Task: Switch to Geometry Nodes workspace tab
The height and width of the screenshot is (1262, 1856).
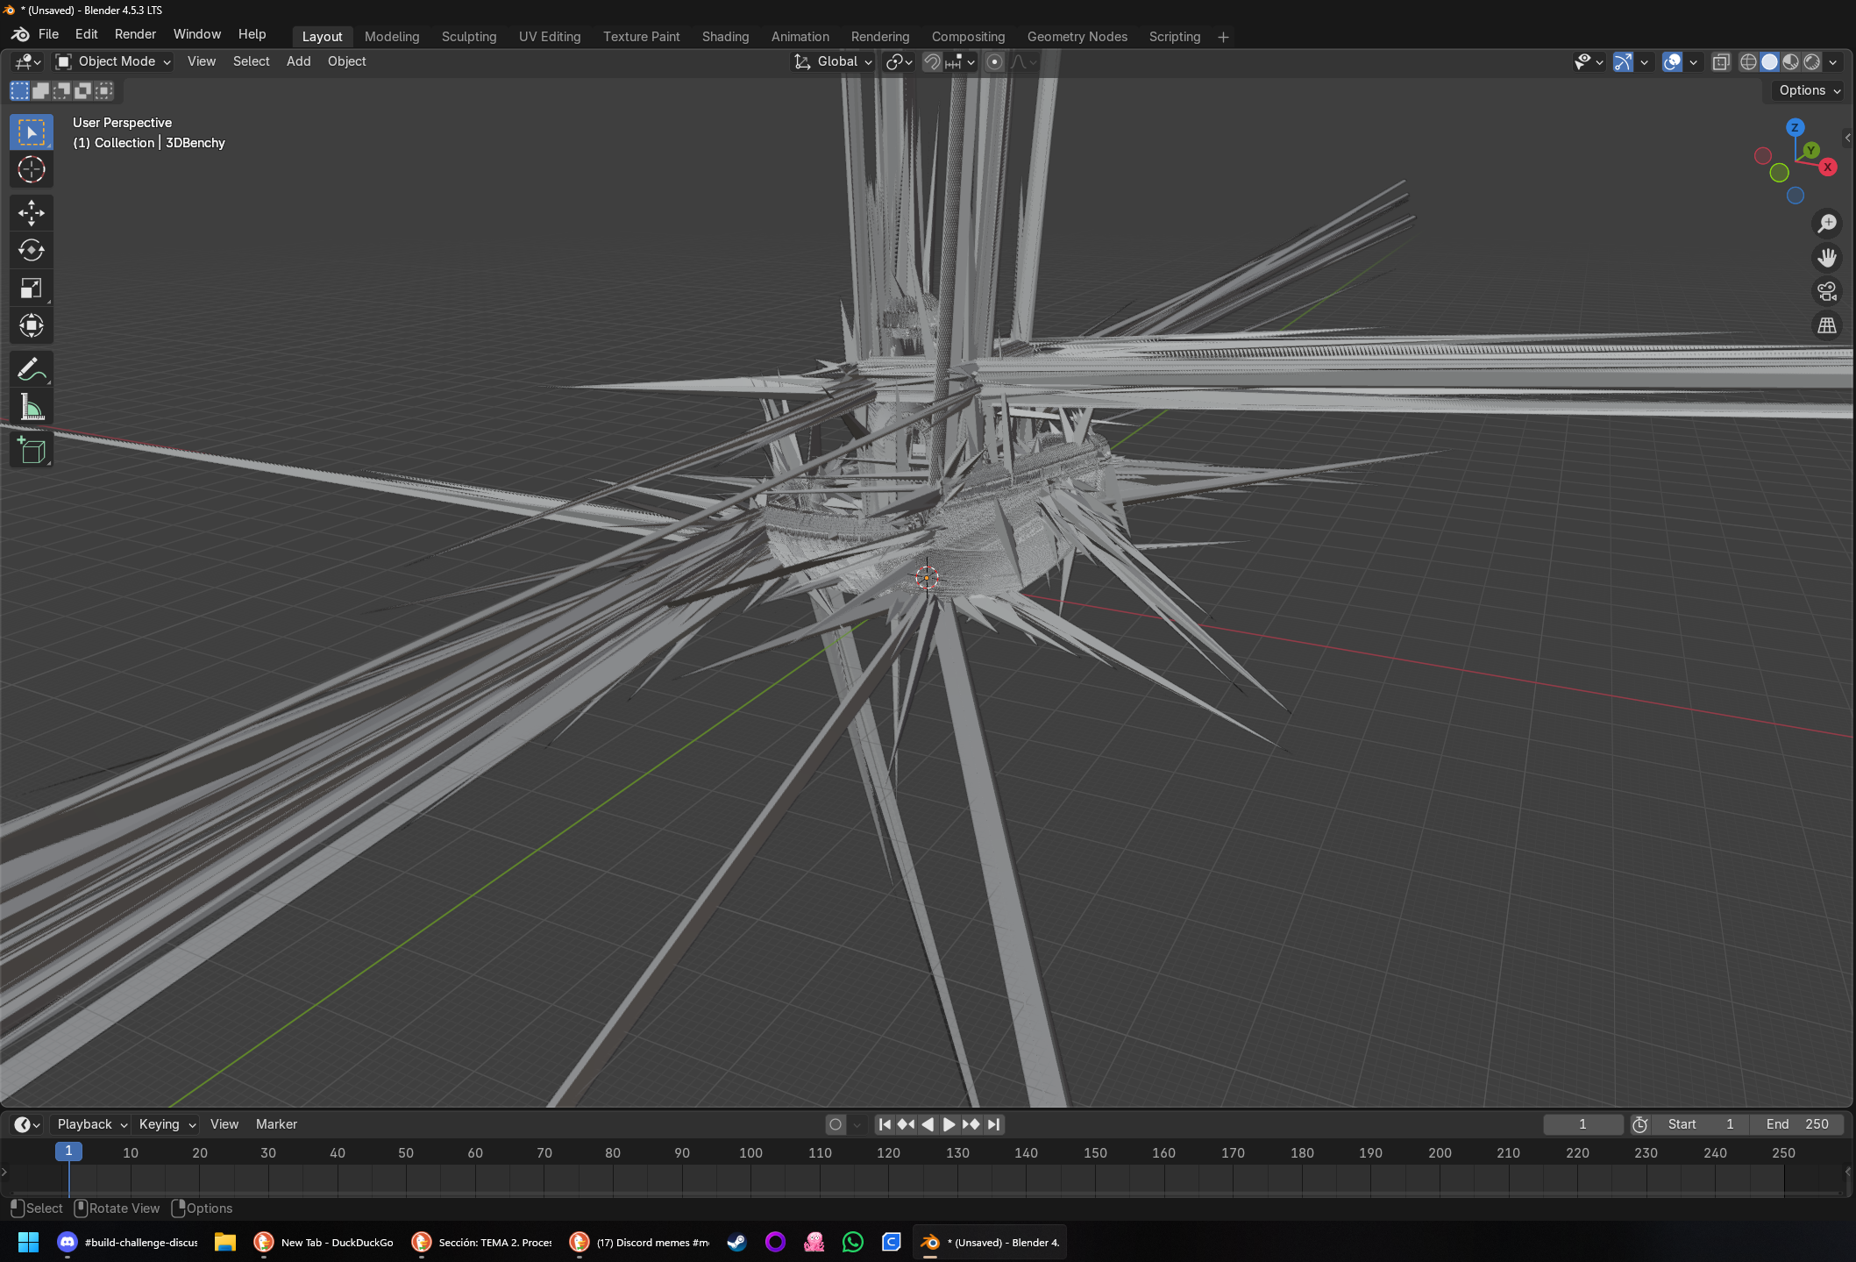Action: [x=1077, y=37]
